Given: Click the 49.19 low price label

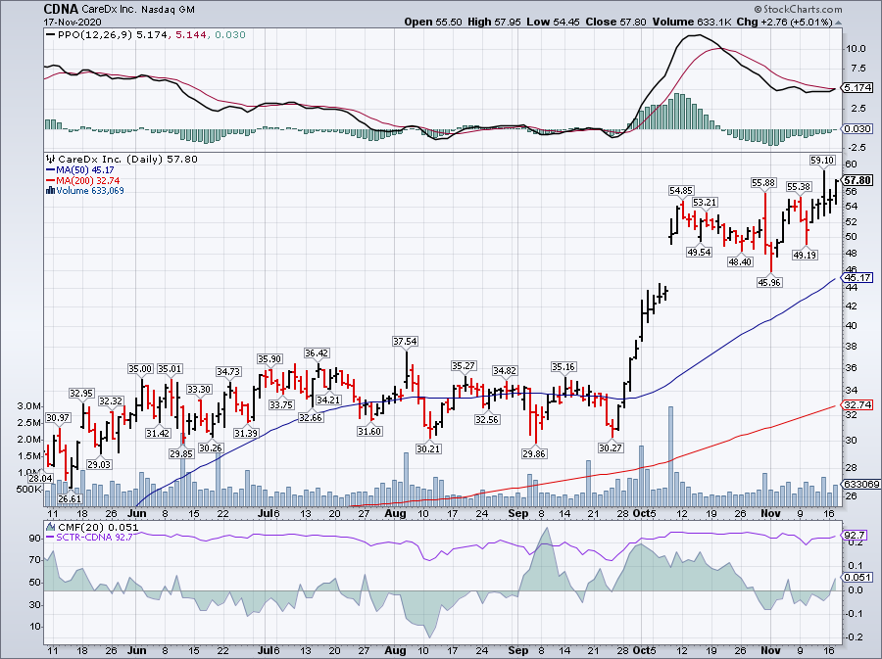Looking at the screenshot, I should click(805, 255).
